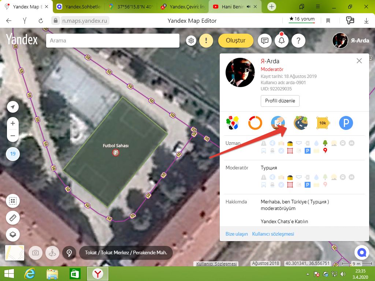Image resolution: width=375 pixels, height=281 pixels.
Task: Bookmark this page
Action: 328,21
